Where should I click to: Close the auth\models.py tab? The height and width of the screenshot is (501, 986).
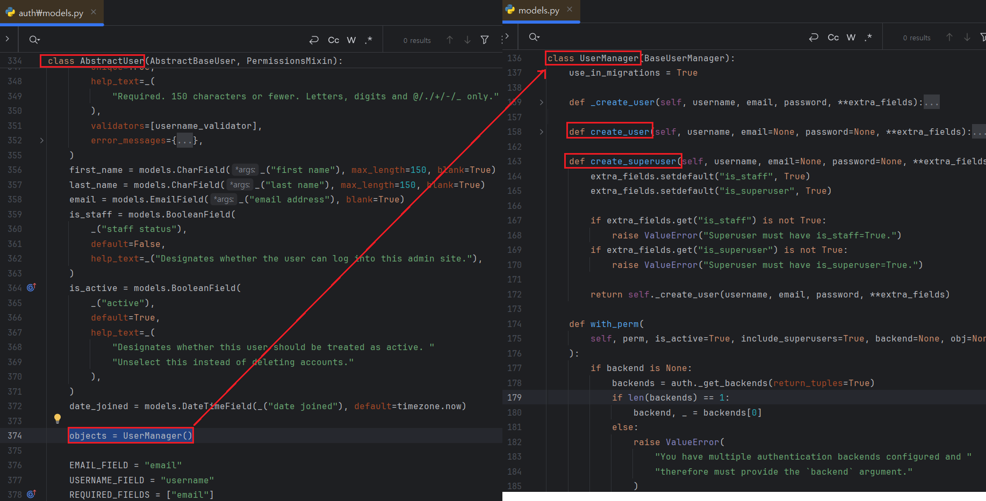coord(93,12)
